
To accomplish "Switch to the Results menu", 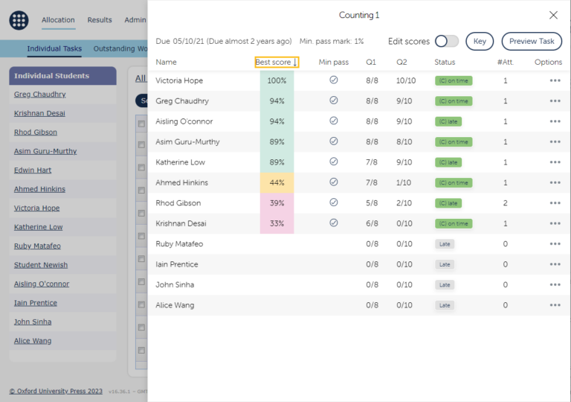I will tap(100, 20).
